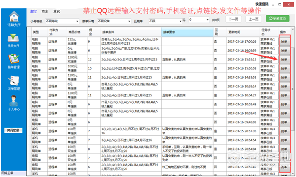Select the commission cell showing 10
Image resolution: width=296 pixels, height=177 pixels.
[94, 68]
